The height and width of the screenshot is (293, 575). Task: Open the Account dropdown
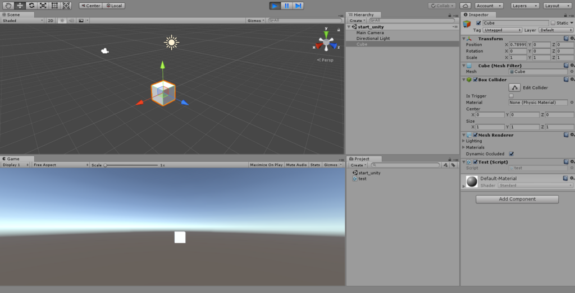[x=489, y=6]
